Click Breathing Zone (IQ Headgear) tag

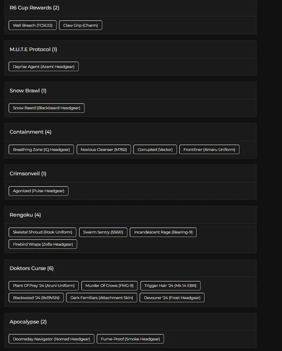click(41, 149)
